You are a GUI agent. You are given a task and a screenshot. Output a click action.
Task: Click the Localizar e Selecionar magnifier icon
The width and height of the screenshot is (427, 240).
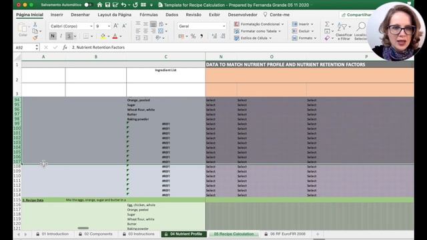pyautogui.click(x=361, y=27)
